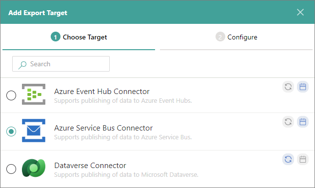The width and height of the screenshot is (315, 188).
Task: Click the step 1 number badge
Action: click(x=56, y=37)
